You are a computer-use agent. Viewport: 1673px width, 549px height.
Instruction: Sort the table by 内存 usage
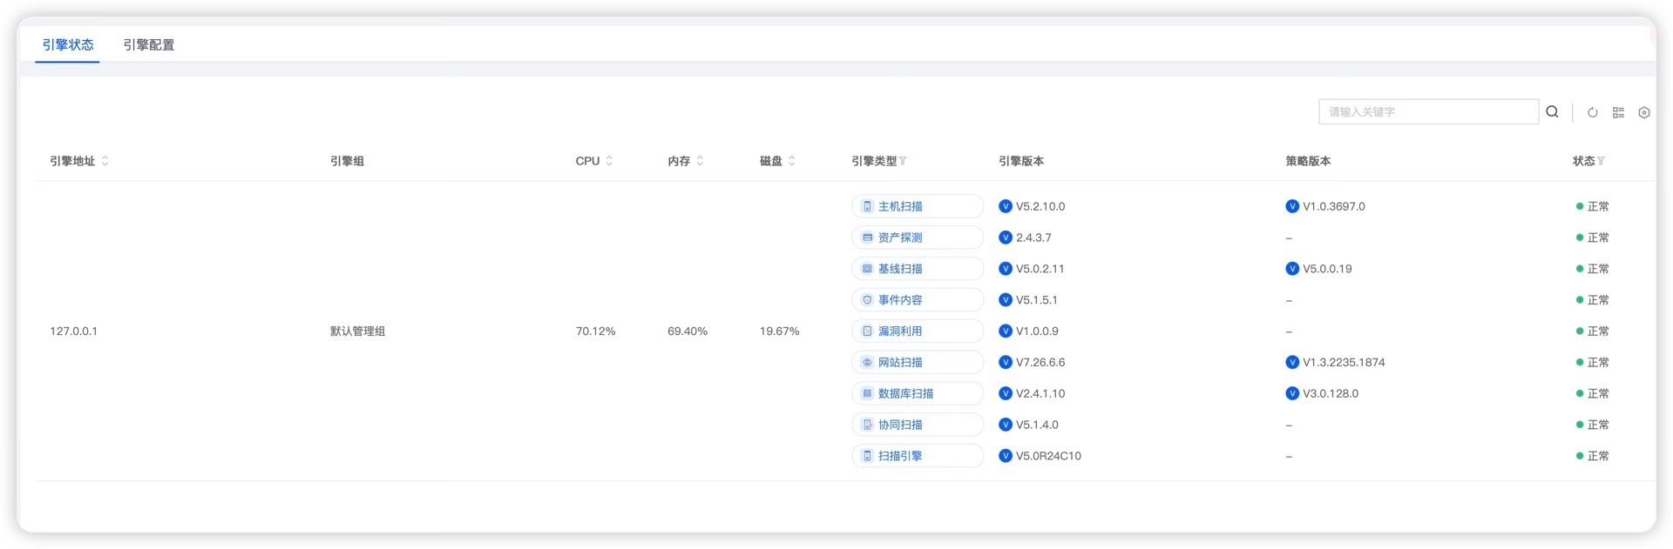coord(700,161)
